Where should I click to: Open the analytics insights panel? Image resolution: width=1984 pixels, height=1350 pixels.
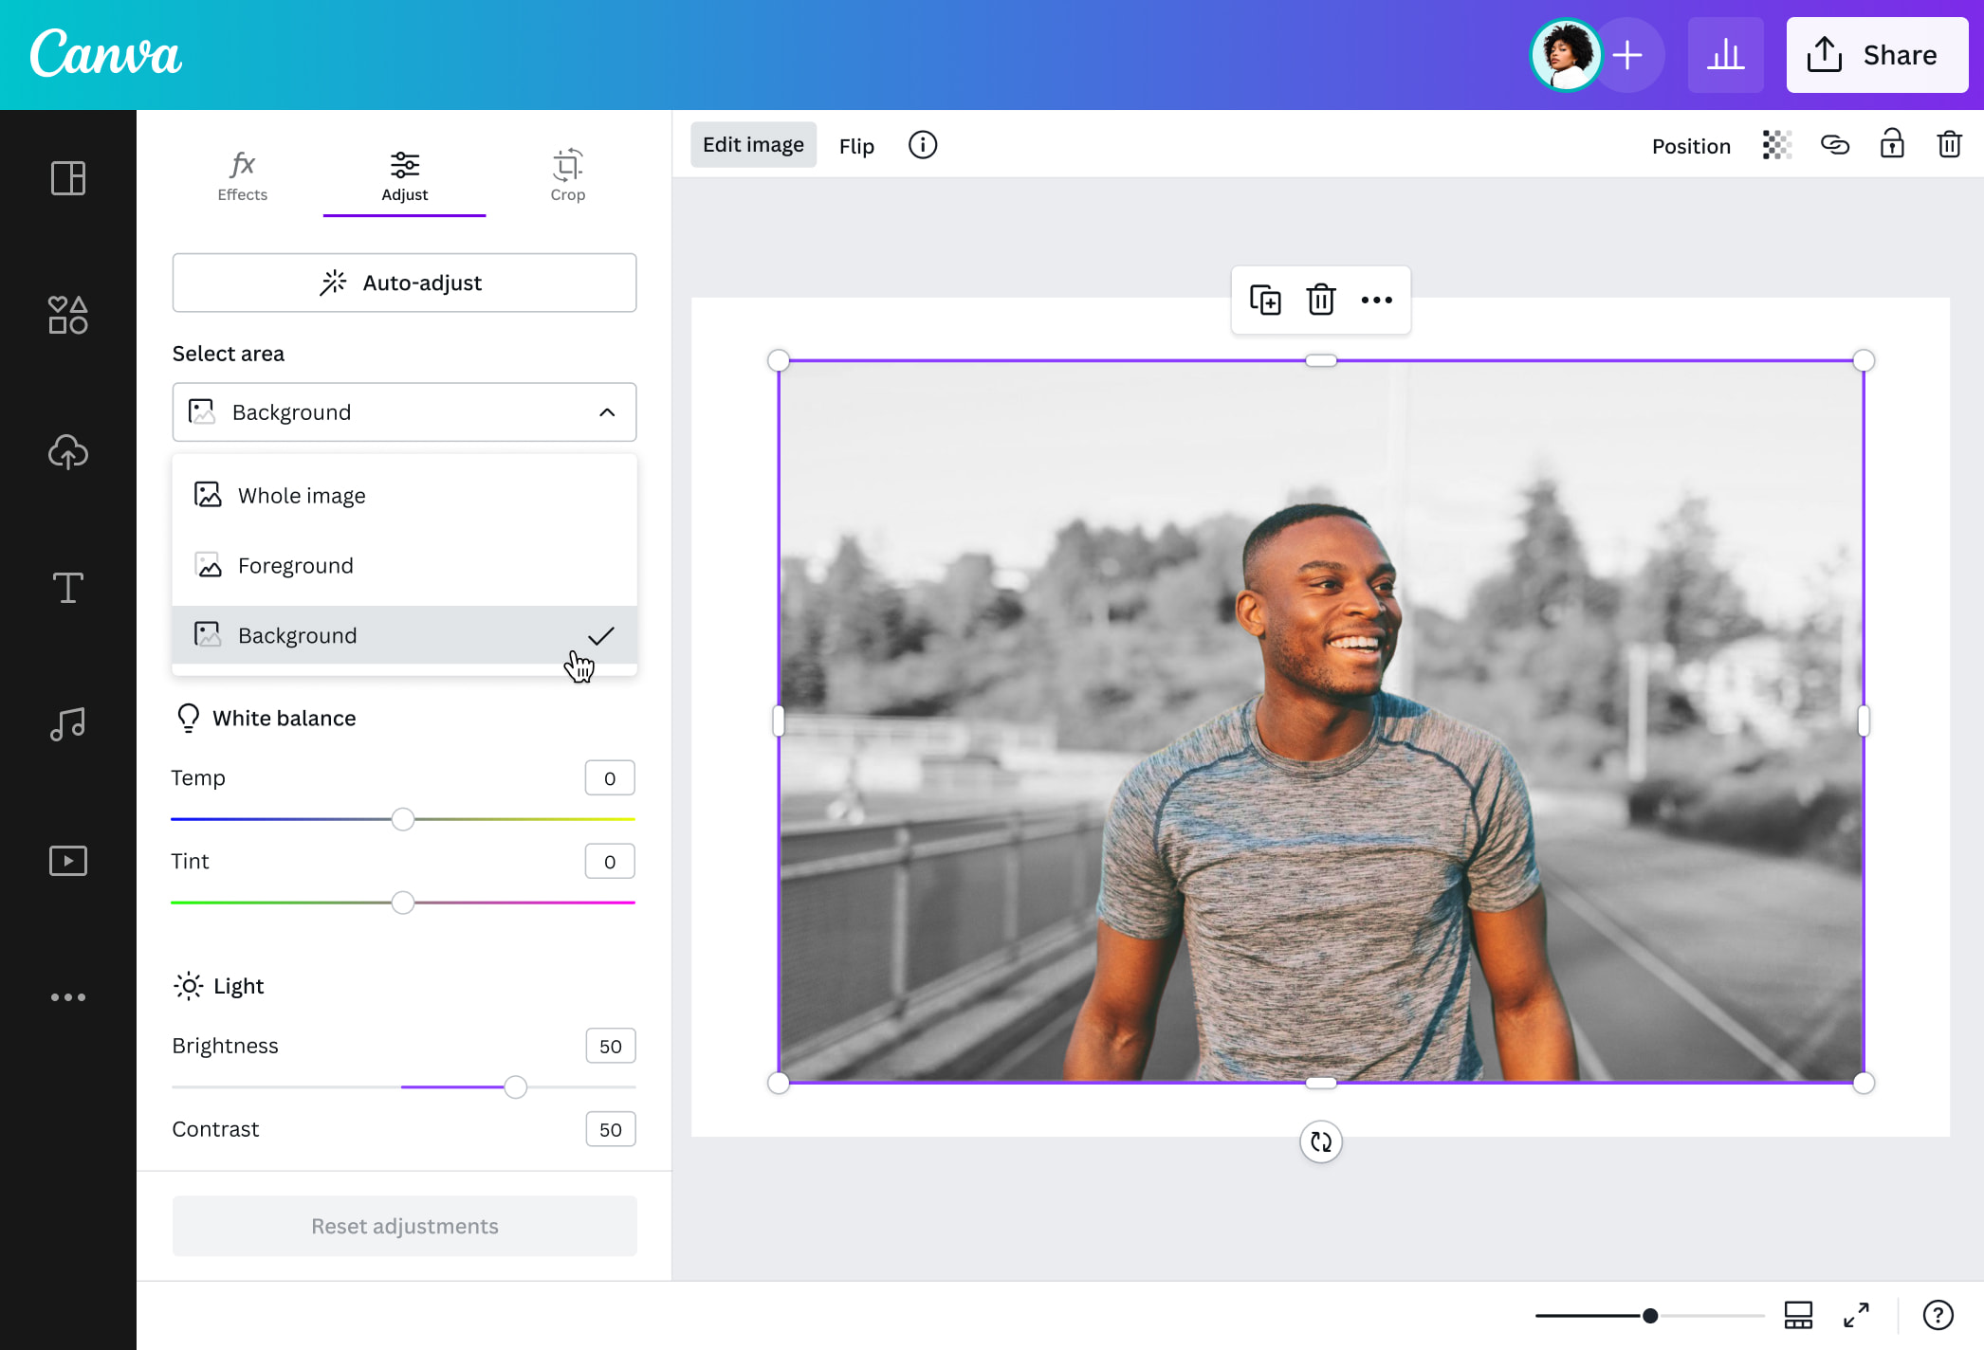pyautogui.click(x=1726, y=54)
